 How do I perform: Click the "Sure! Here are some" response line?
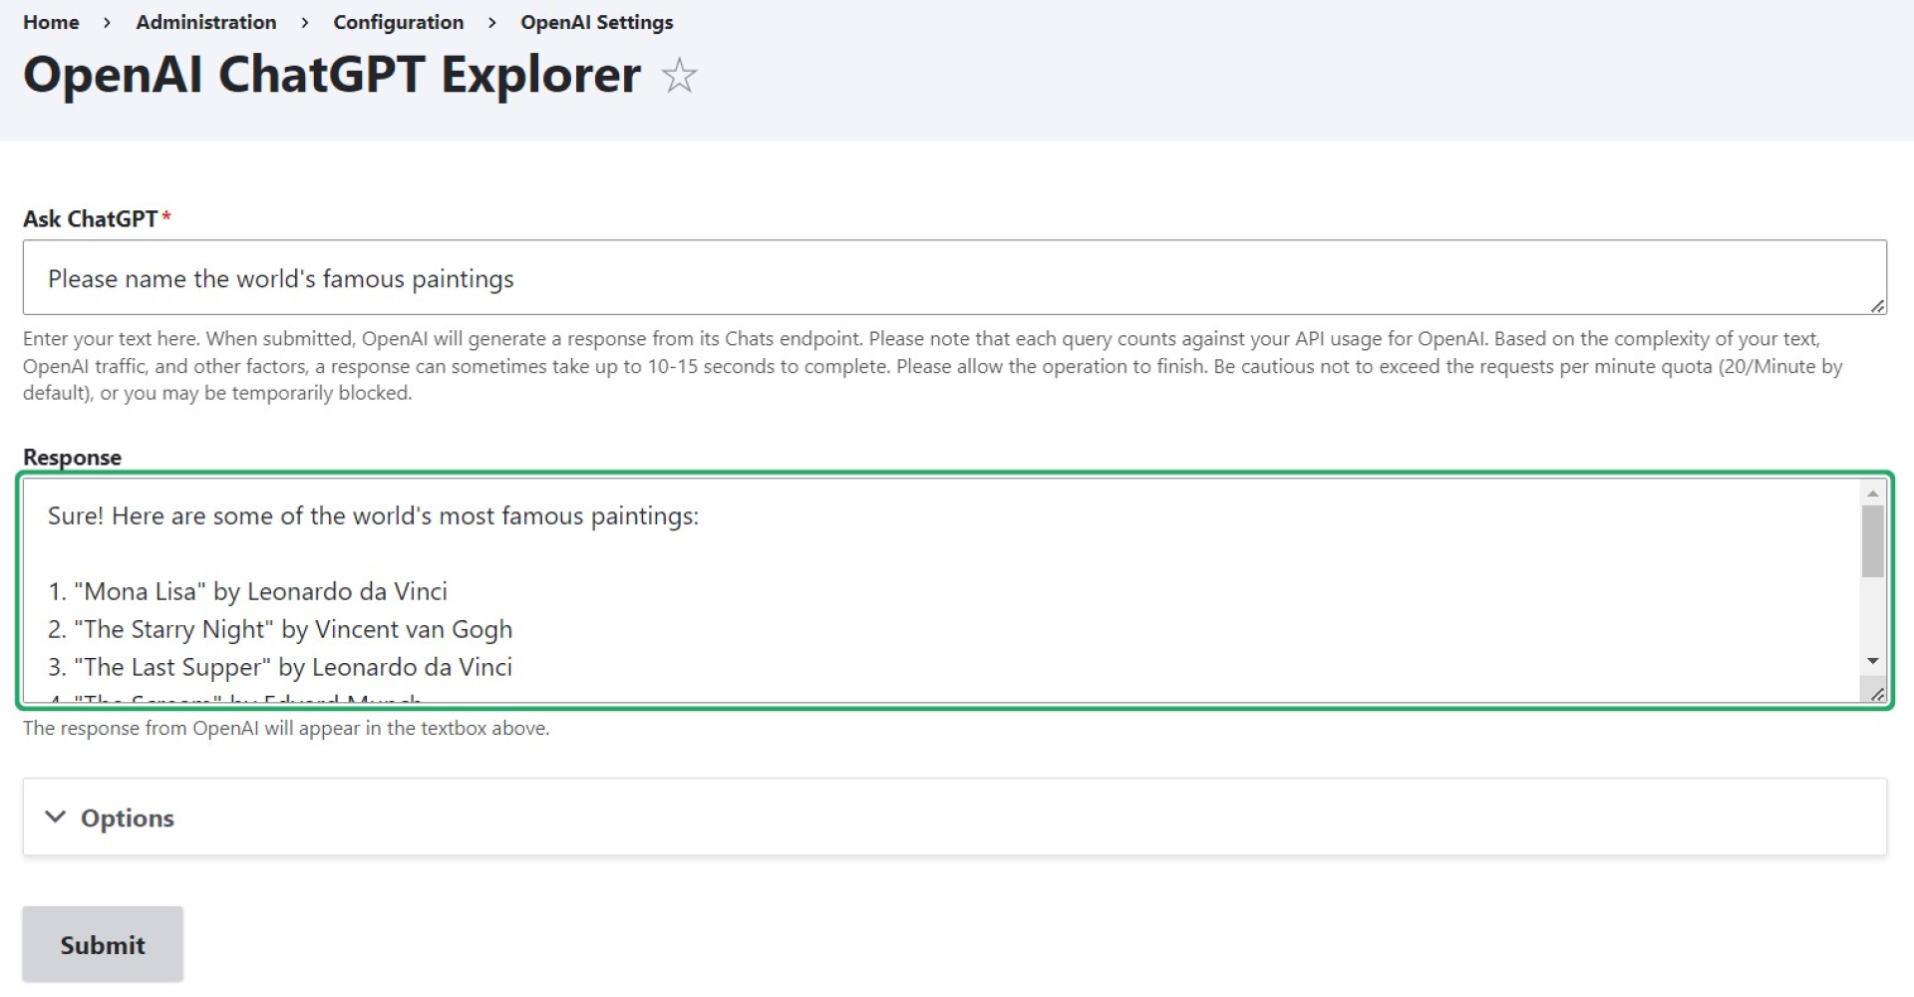374,515
